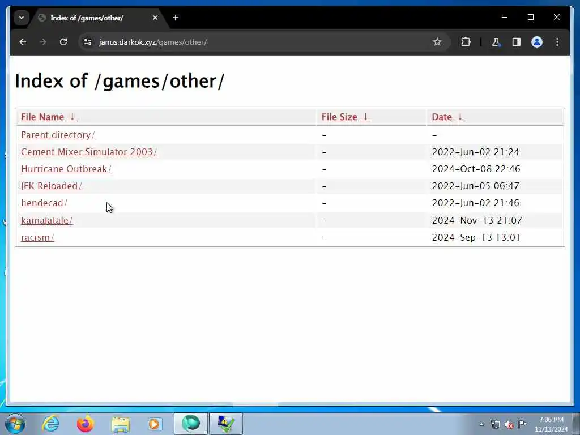Click the address bar URL

coord(153,42)
